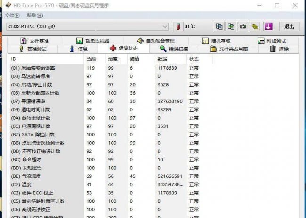This screenshot has height=218, width=306.
Task: Switch to the 自动噪音管理 tab
Action: pyautogui.click(x=155, y=41)
